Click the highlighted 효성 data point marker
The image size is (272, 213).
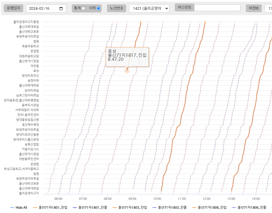click(127, 71)
